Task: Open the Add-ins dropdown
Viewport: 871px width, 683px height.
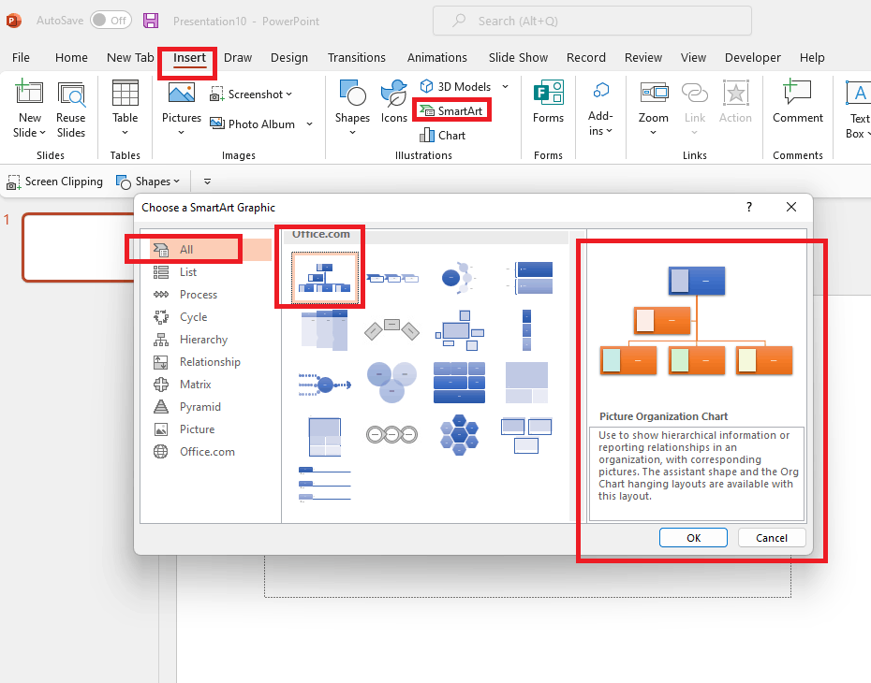Action: (x=600, y=109)
